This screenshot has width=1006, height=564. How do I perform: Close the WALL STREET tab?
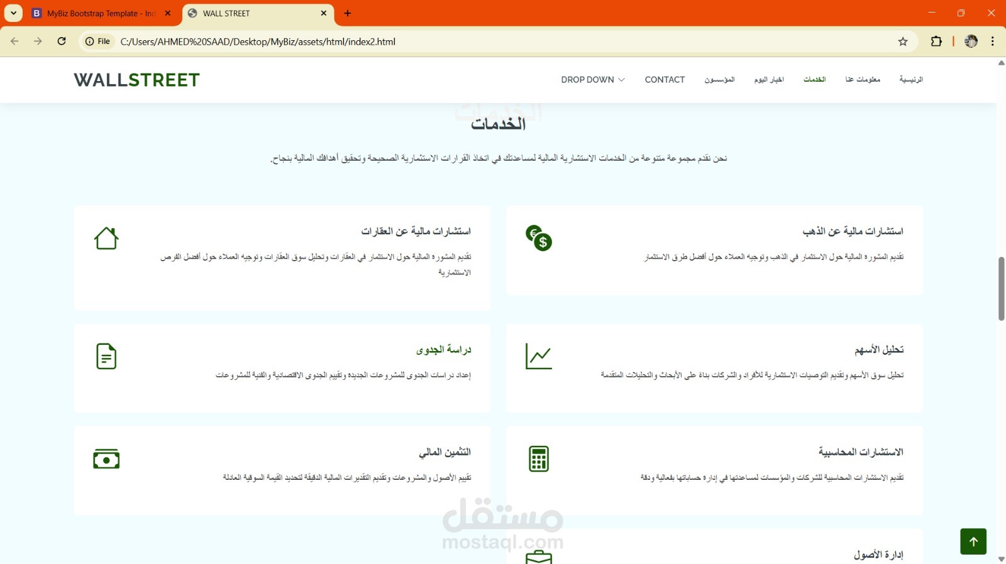pos(324,13)
